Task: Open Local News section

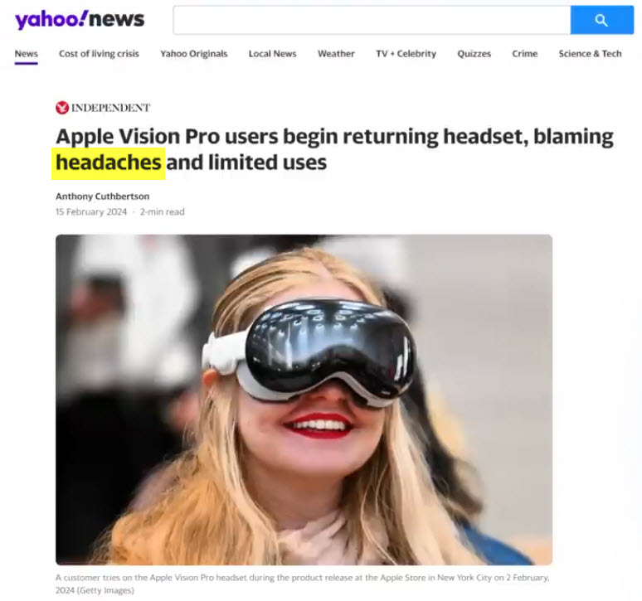Action: [x=273, y=54]
